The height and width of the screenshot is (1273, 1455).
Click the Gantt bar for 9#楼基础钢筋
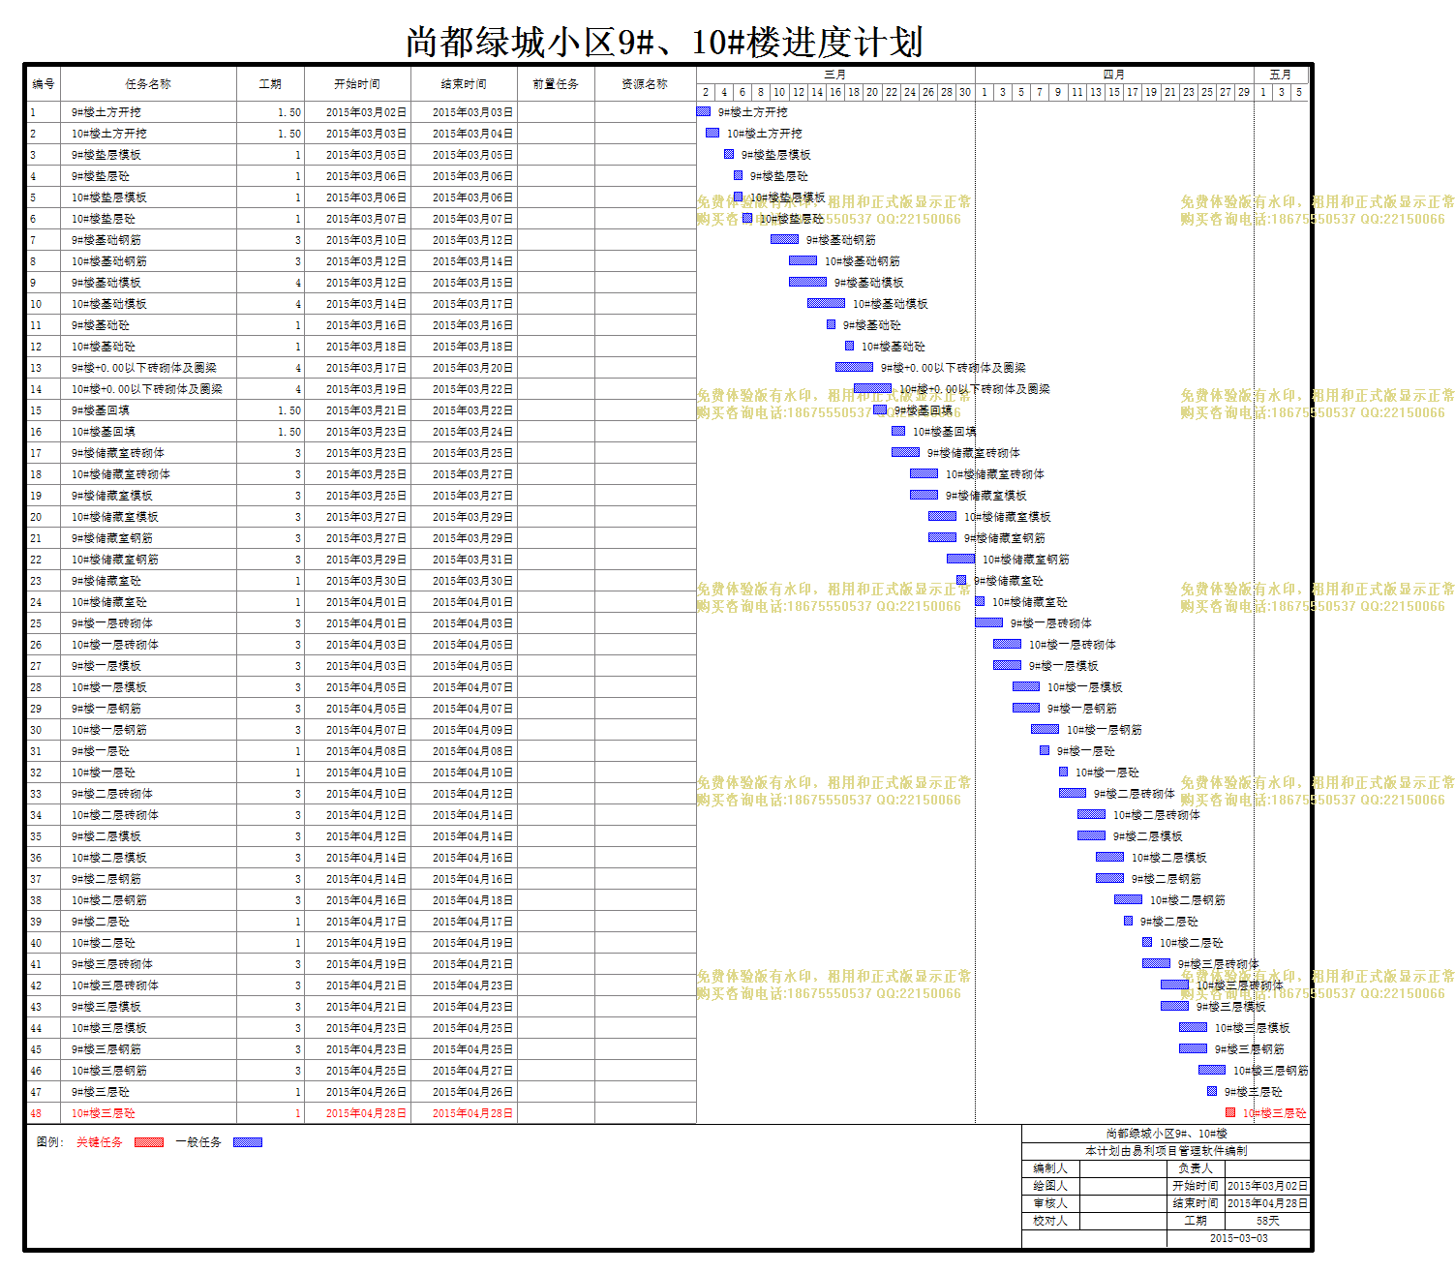(x=784, y=239)
